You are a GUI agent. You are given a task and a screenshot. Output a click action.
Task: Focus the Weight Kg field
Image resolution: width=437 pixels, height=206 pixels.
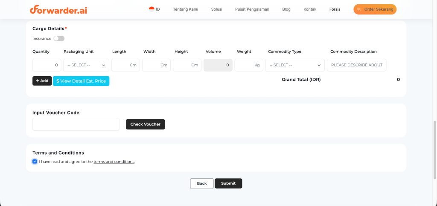pyautogui.click(x=249, y=65)
